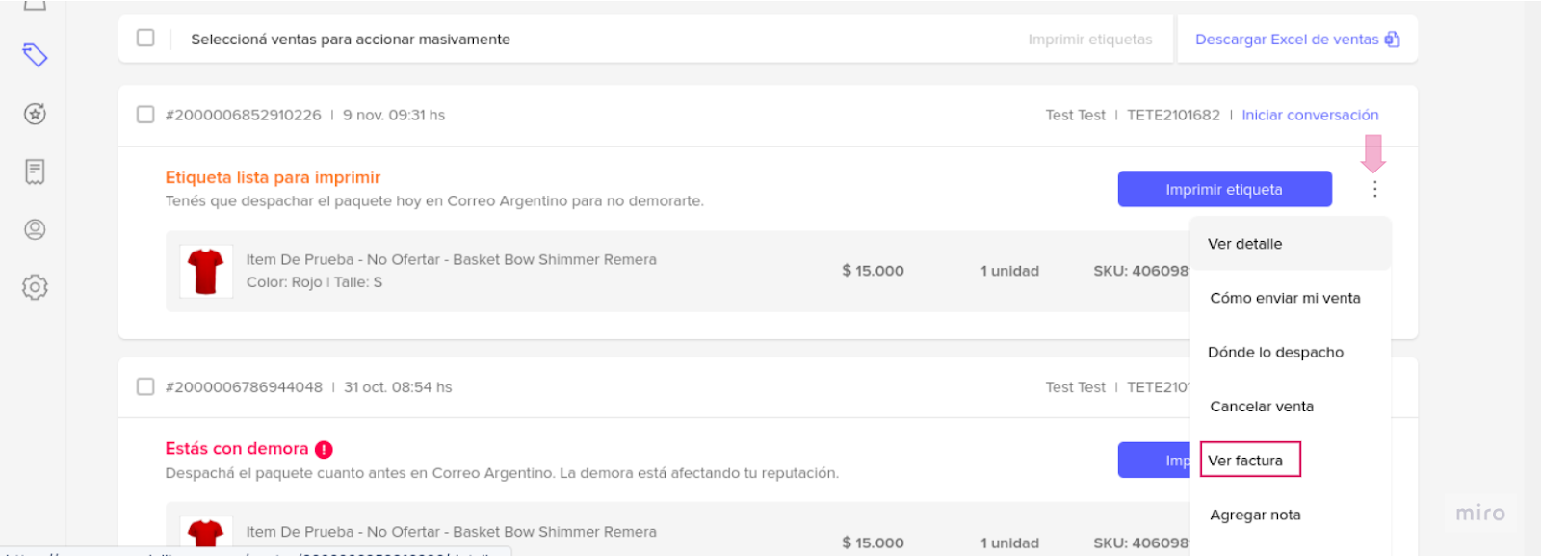Open three-dot options menu for first sale
1541x556 pixels.
click(1374, 190)
